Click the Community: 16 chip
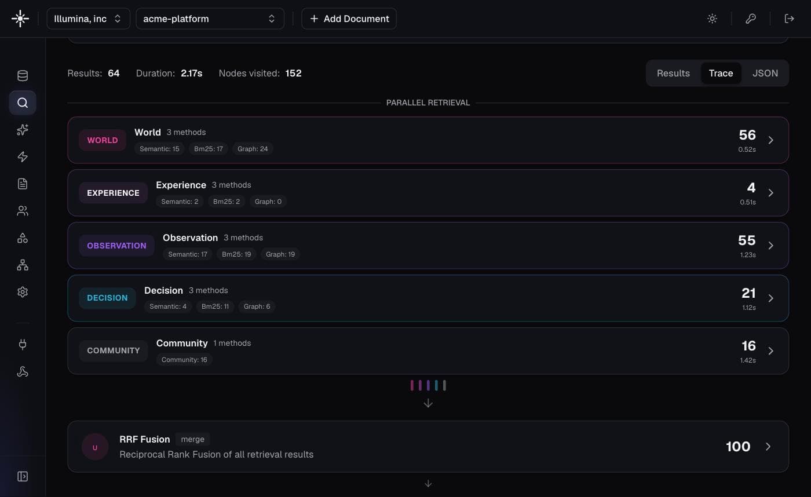This screenshot has width=811, height=497. click(x=184, y=360)
